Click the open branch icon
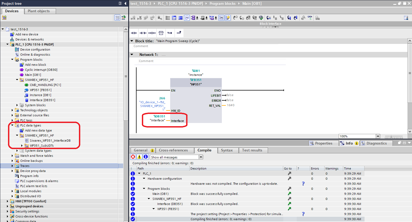 pos(170,33)
